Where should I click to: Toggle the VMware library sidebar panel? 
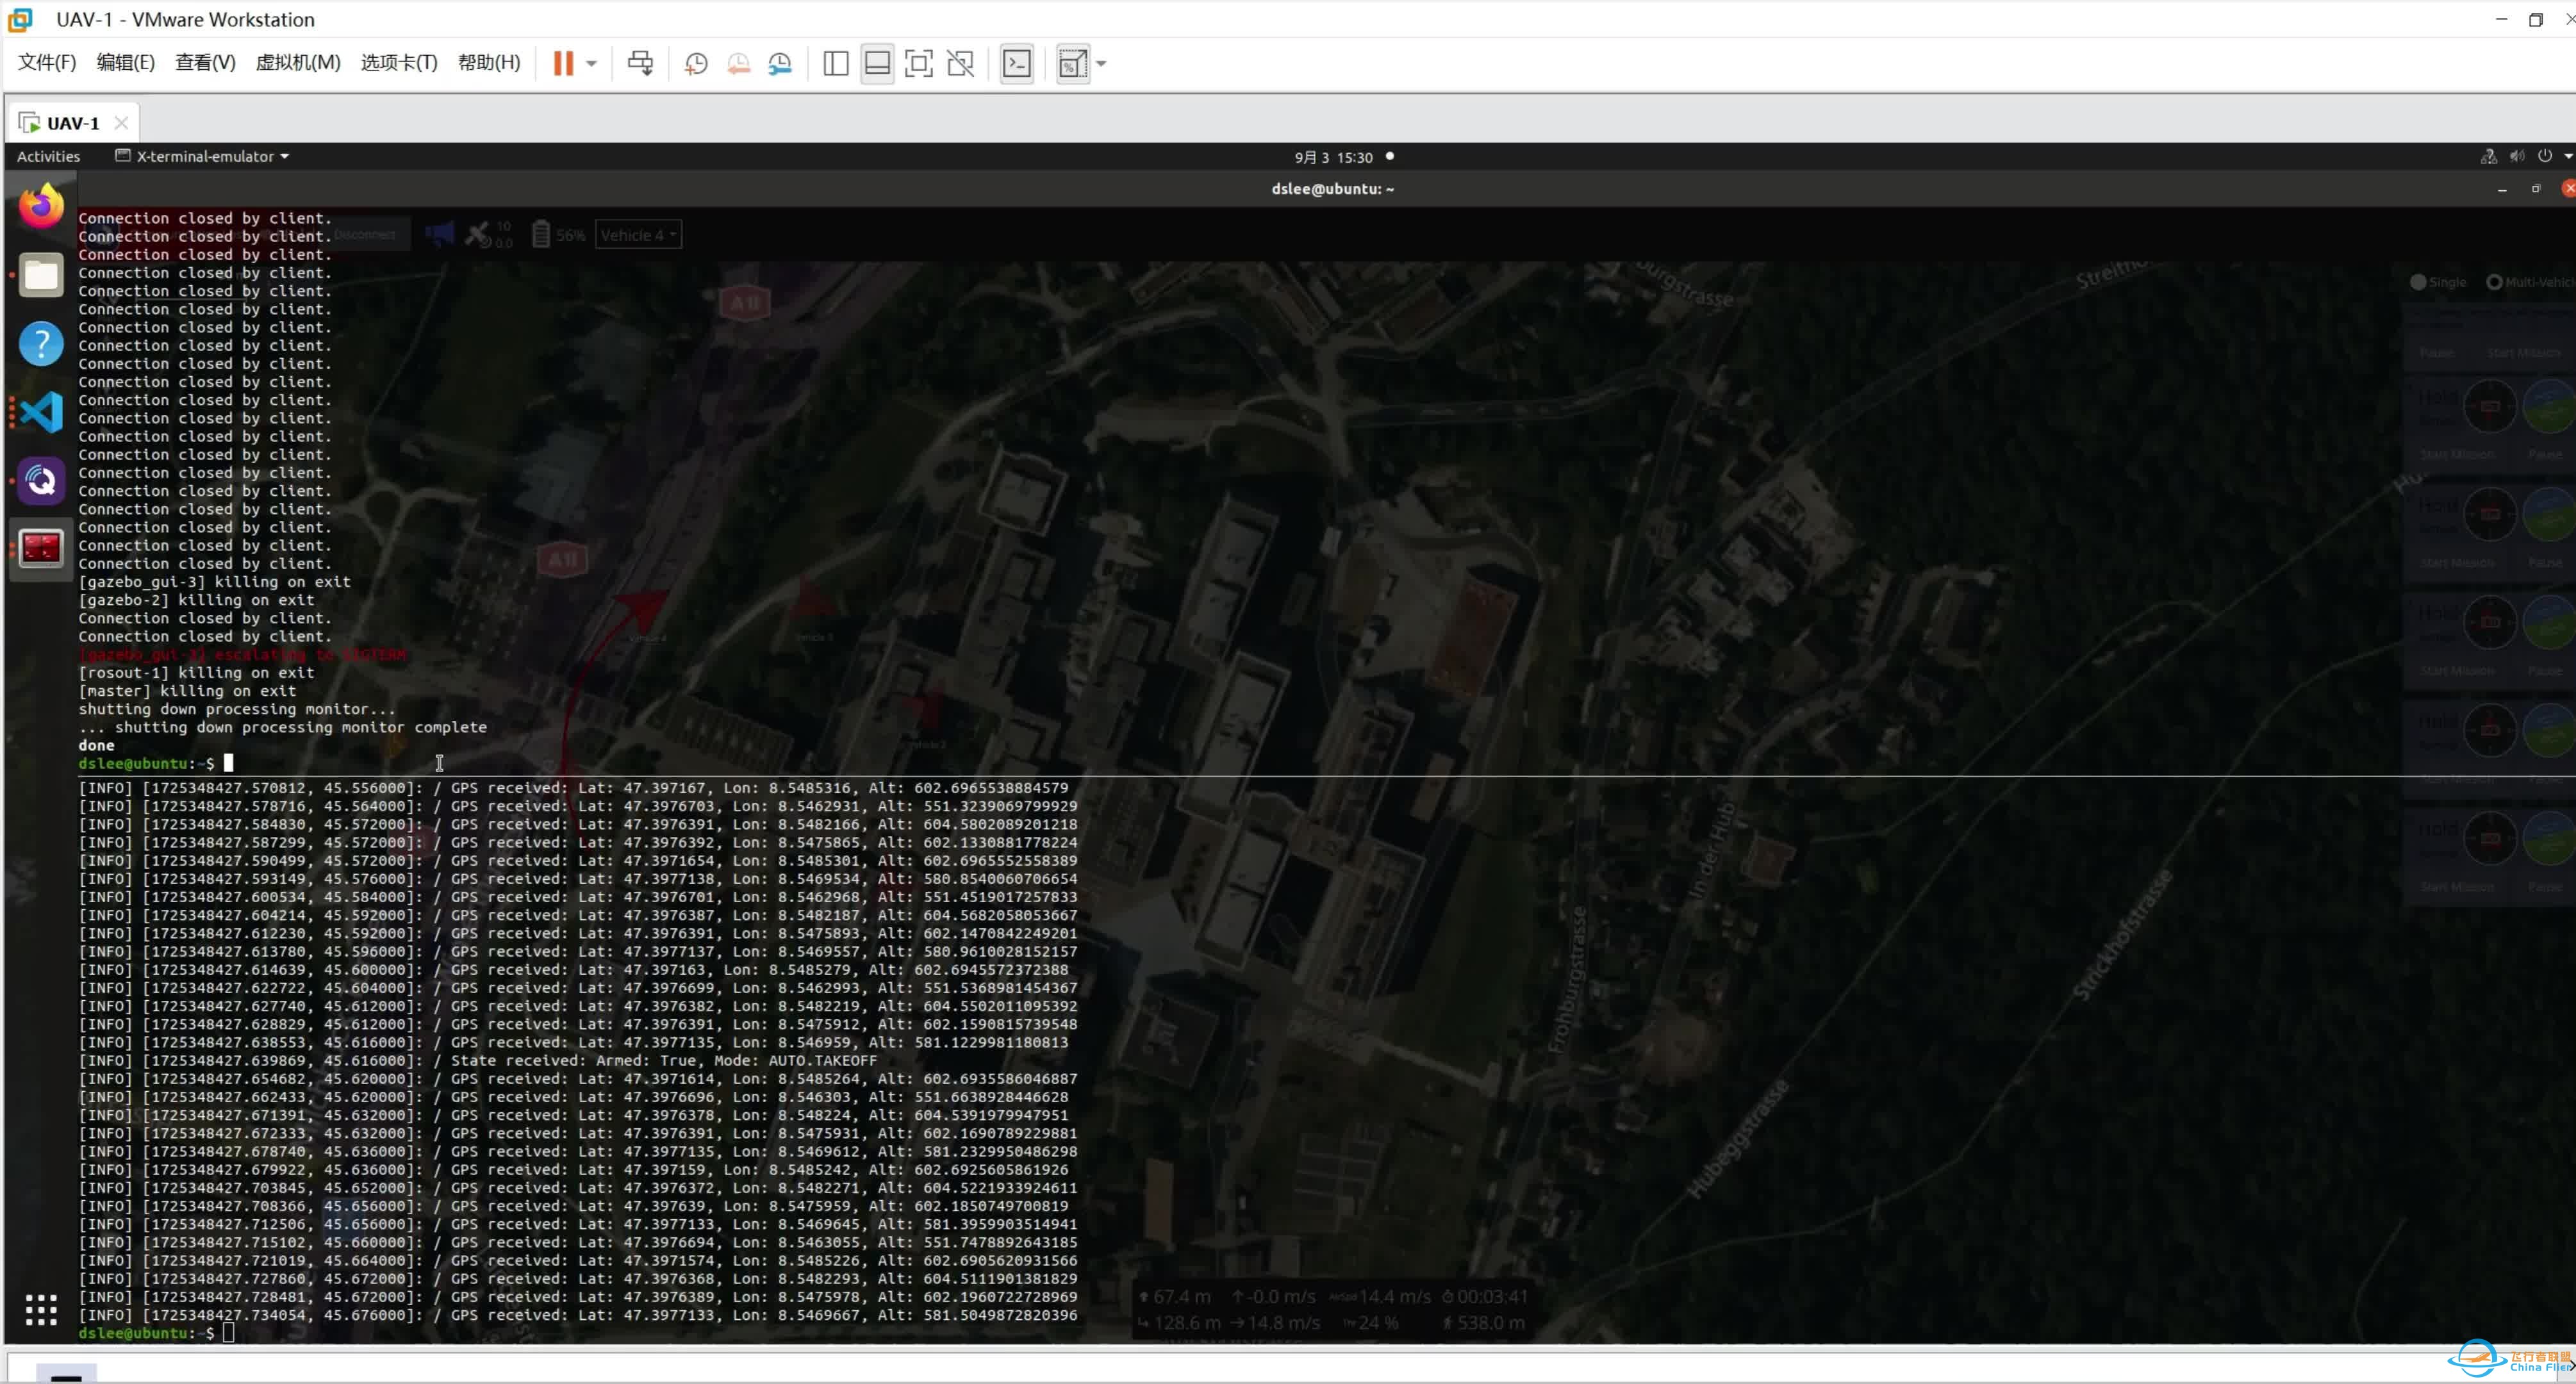click(836, 64)
